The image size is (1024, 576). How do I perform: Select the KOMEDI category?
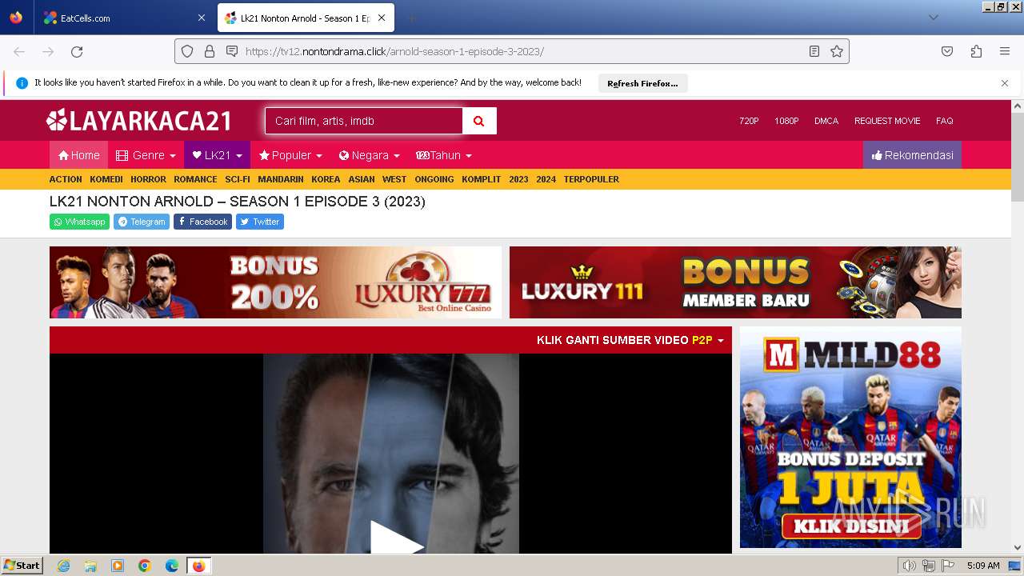point(106,179)
